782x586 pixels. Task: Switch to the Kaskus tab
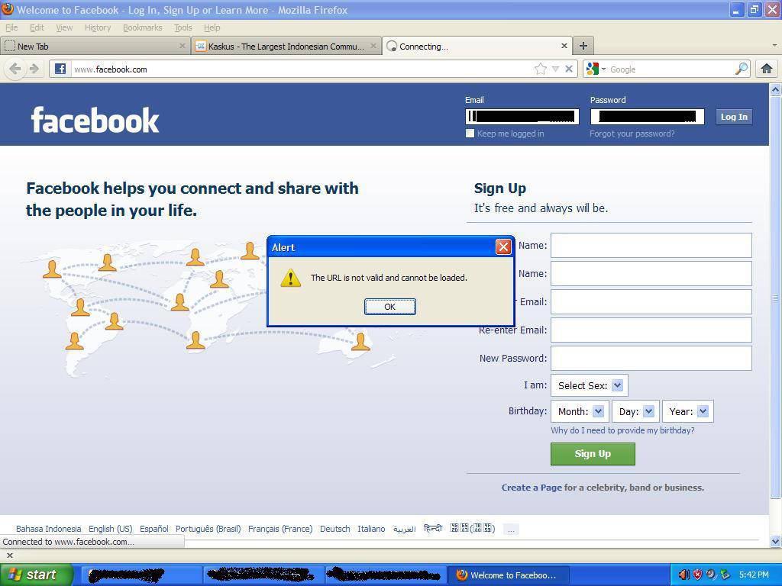286,46
